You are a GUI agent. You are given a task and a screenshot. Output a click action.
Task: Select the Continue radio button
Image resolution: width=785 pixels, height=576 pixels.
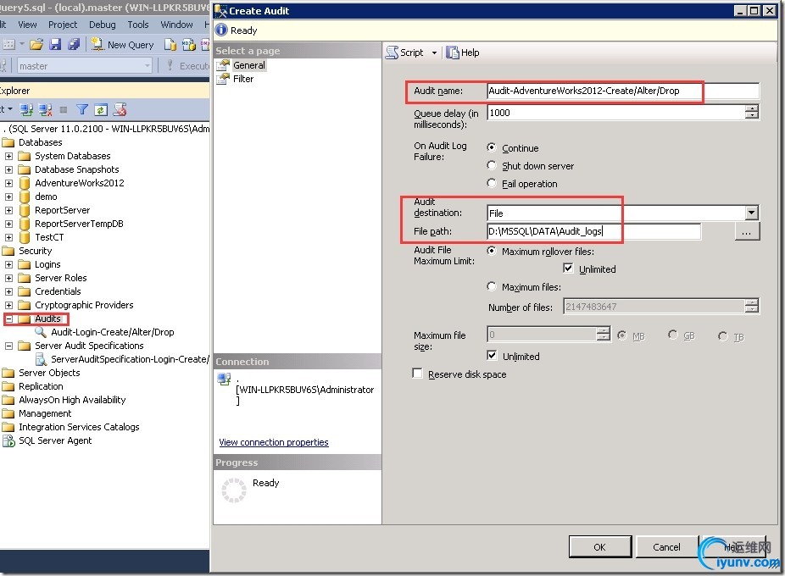[492, 147]
